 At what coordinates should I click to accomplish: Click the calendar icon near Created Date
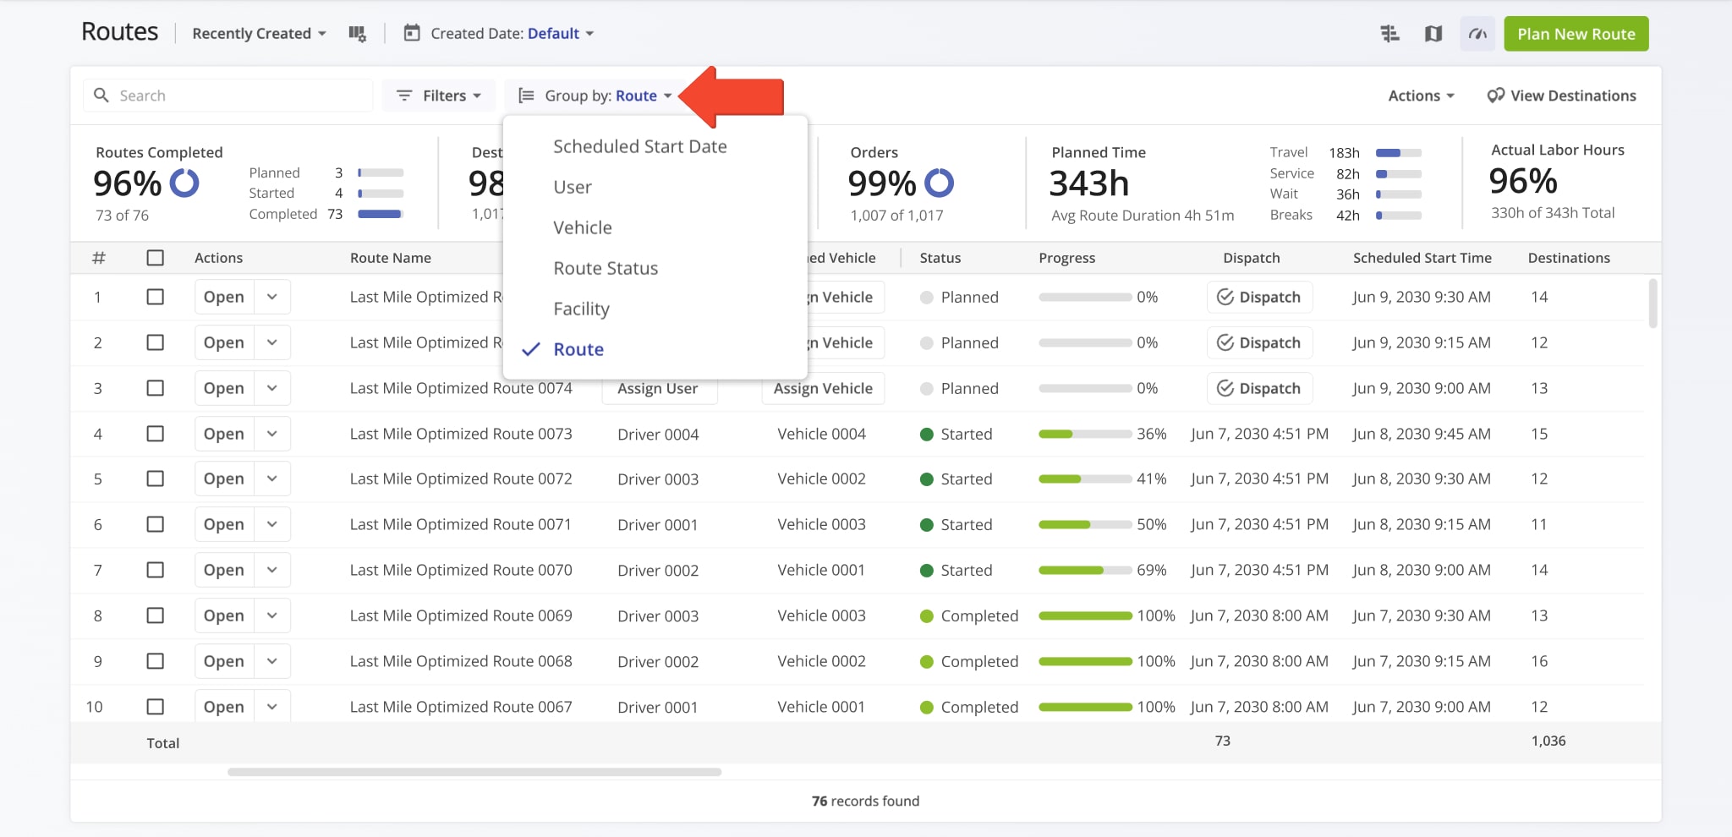pos(411,33)
